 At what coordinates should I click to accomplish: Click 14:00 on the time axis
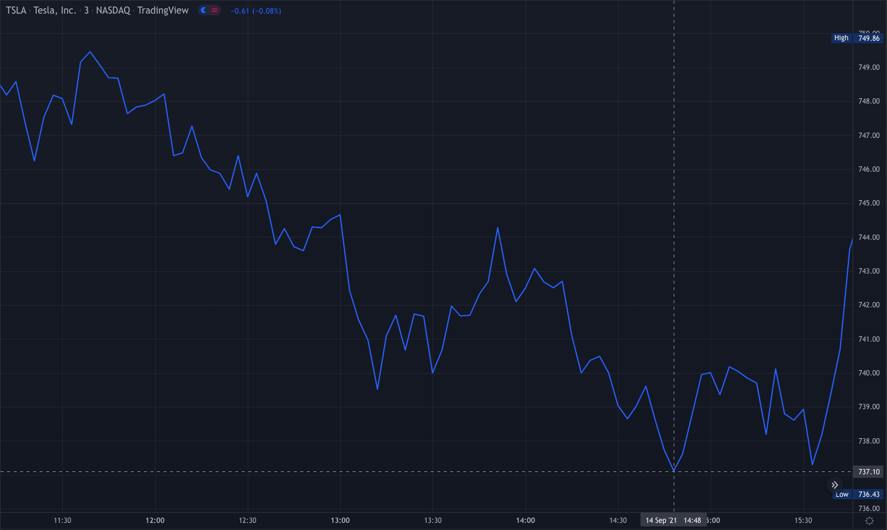tap(526, 521)
